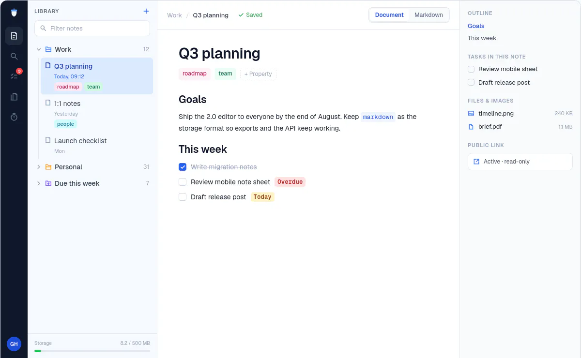This screenshot has height=358, width=581.
Task: Click the document icon beside 1:1 notes
Action: [x=48, y=103]
